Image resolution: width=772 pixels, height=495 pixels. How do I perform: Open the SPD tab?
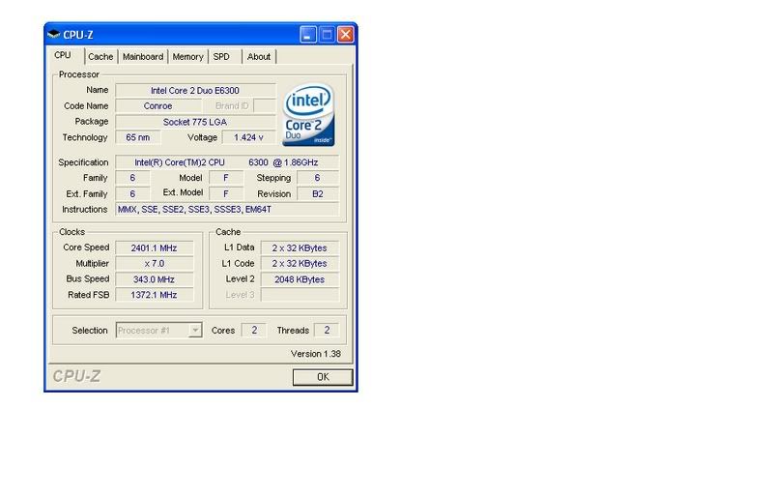pyautogui.click(x=224, y=57)
